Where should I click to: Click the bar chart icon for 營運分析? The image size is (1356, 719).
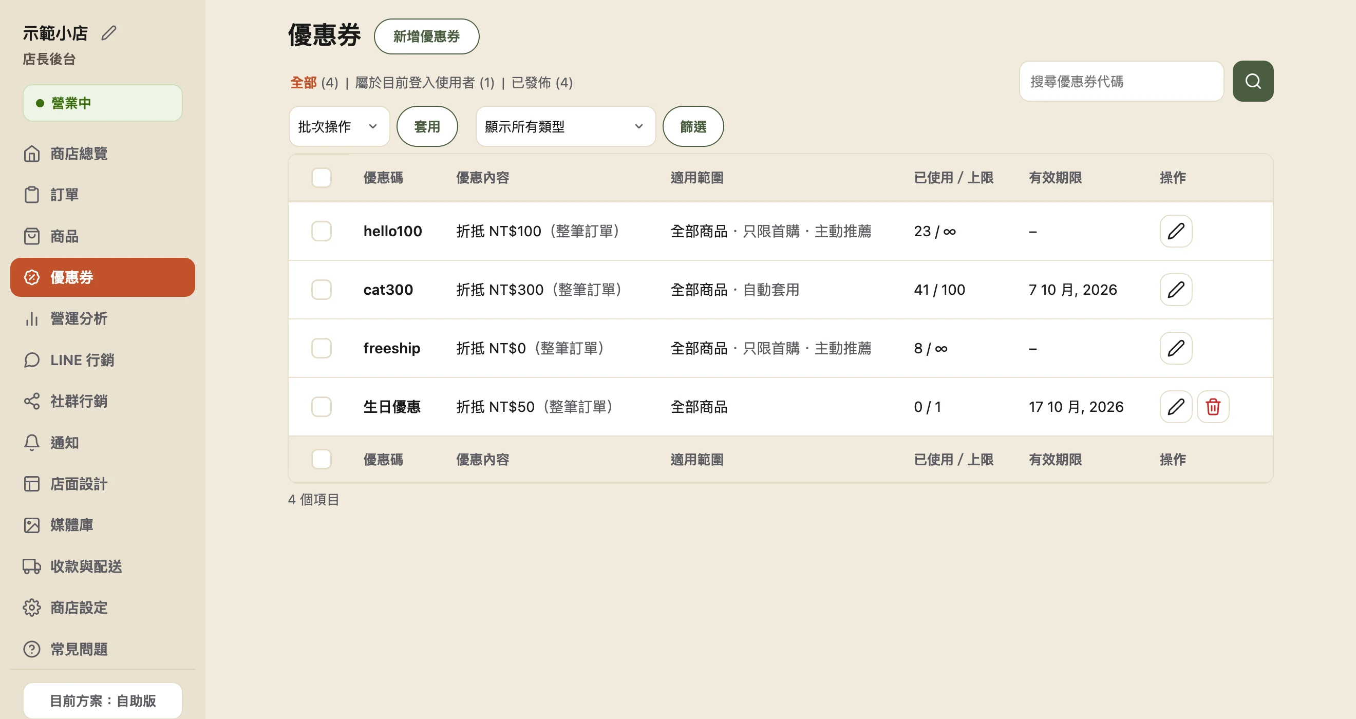coord(31,319)
